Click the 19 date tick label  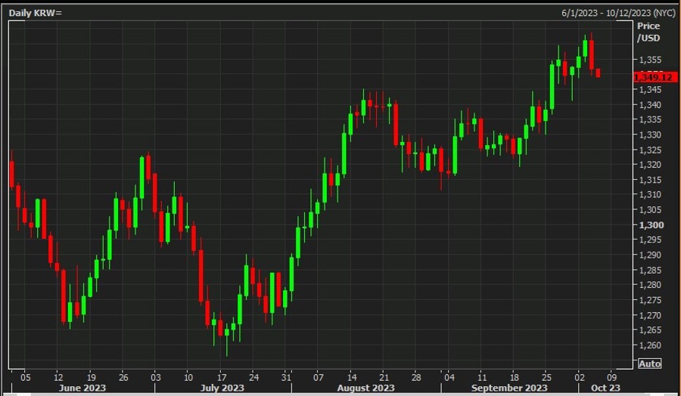tap(90, 376)
